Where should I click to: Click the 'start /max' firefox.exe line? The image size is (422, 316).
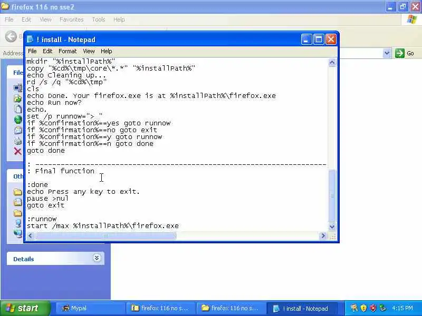coord(103,226)
